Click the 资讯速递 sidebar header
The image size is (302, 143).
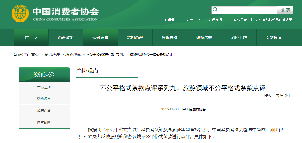point(44,75)
